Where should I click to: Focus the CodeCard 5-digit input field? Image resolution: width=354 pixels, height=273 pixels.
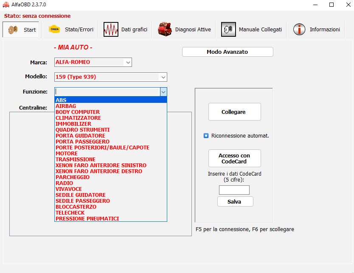coord(234,190)
